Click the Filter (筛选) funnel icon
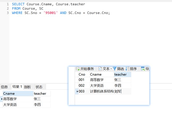The height and width of the screenshot is (123, 172). point(115,69)
